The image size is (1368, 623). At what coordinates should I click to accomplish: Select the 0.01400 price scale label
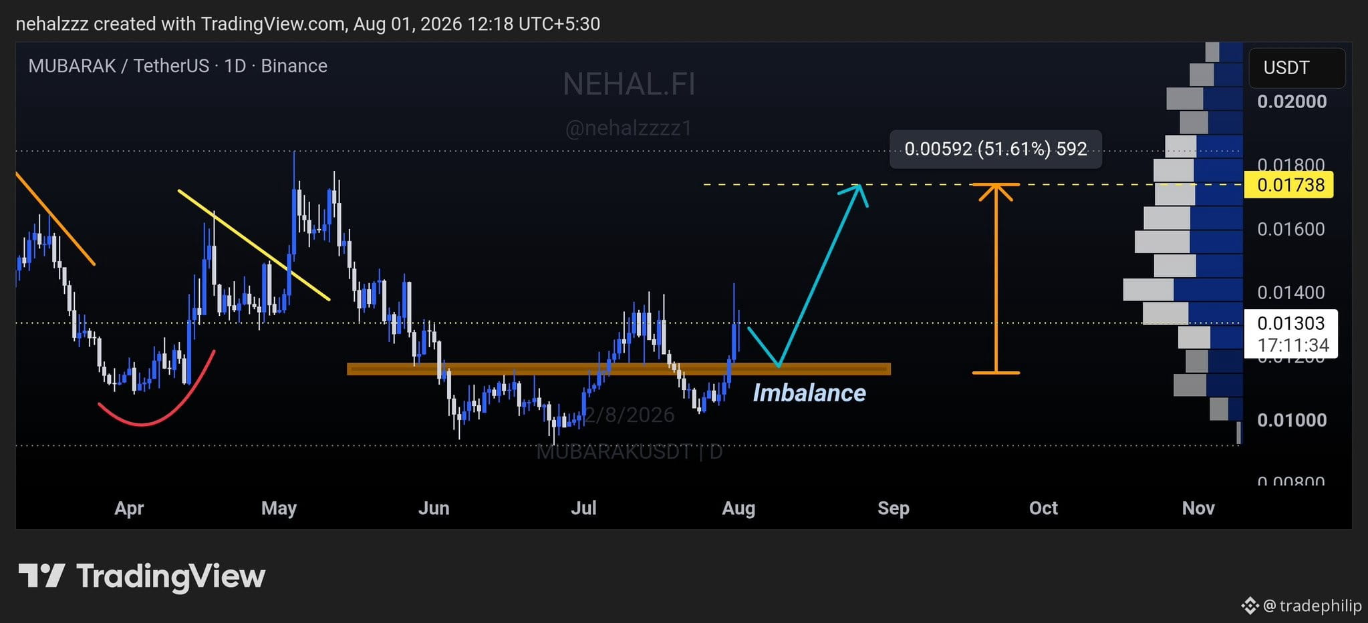click(x=1291, y=292)
